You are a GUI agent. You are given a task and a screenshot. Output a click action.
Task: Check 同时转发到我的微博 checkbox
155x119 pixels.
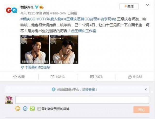pyautogui.click(x=39, y=109)
